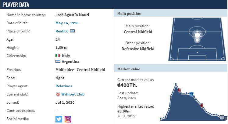
Task: Click the first AC Milan crest on the chart
Action: pyautogui.click(x=179, y=90)
